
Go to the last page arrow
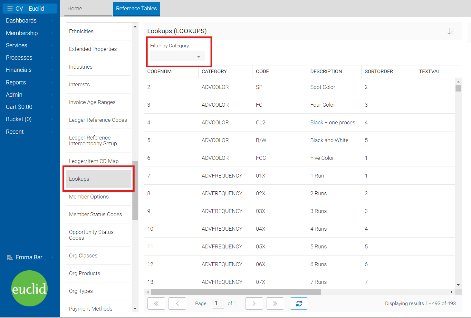(275, 304)
